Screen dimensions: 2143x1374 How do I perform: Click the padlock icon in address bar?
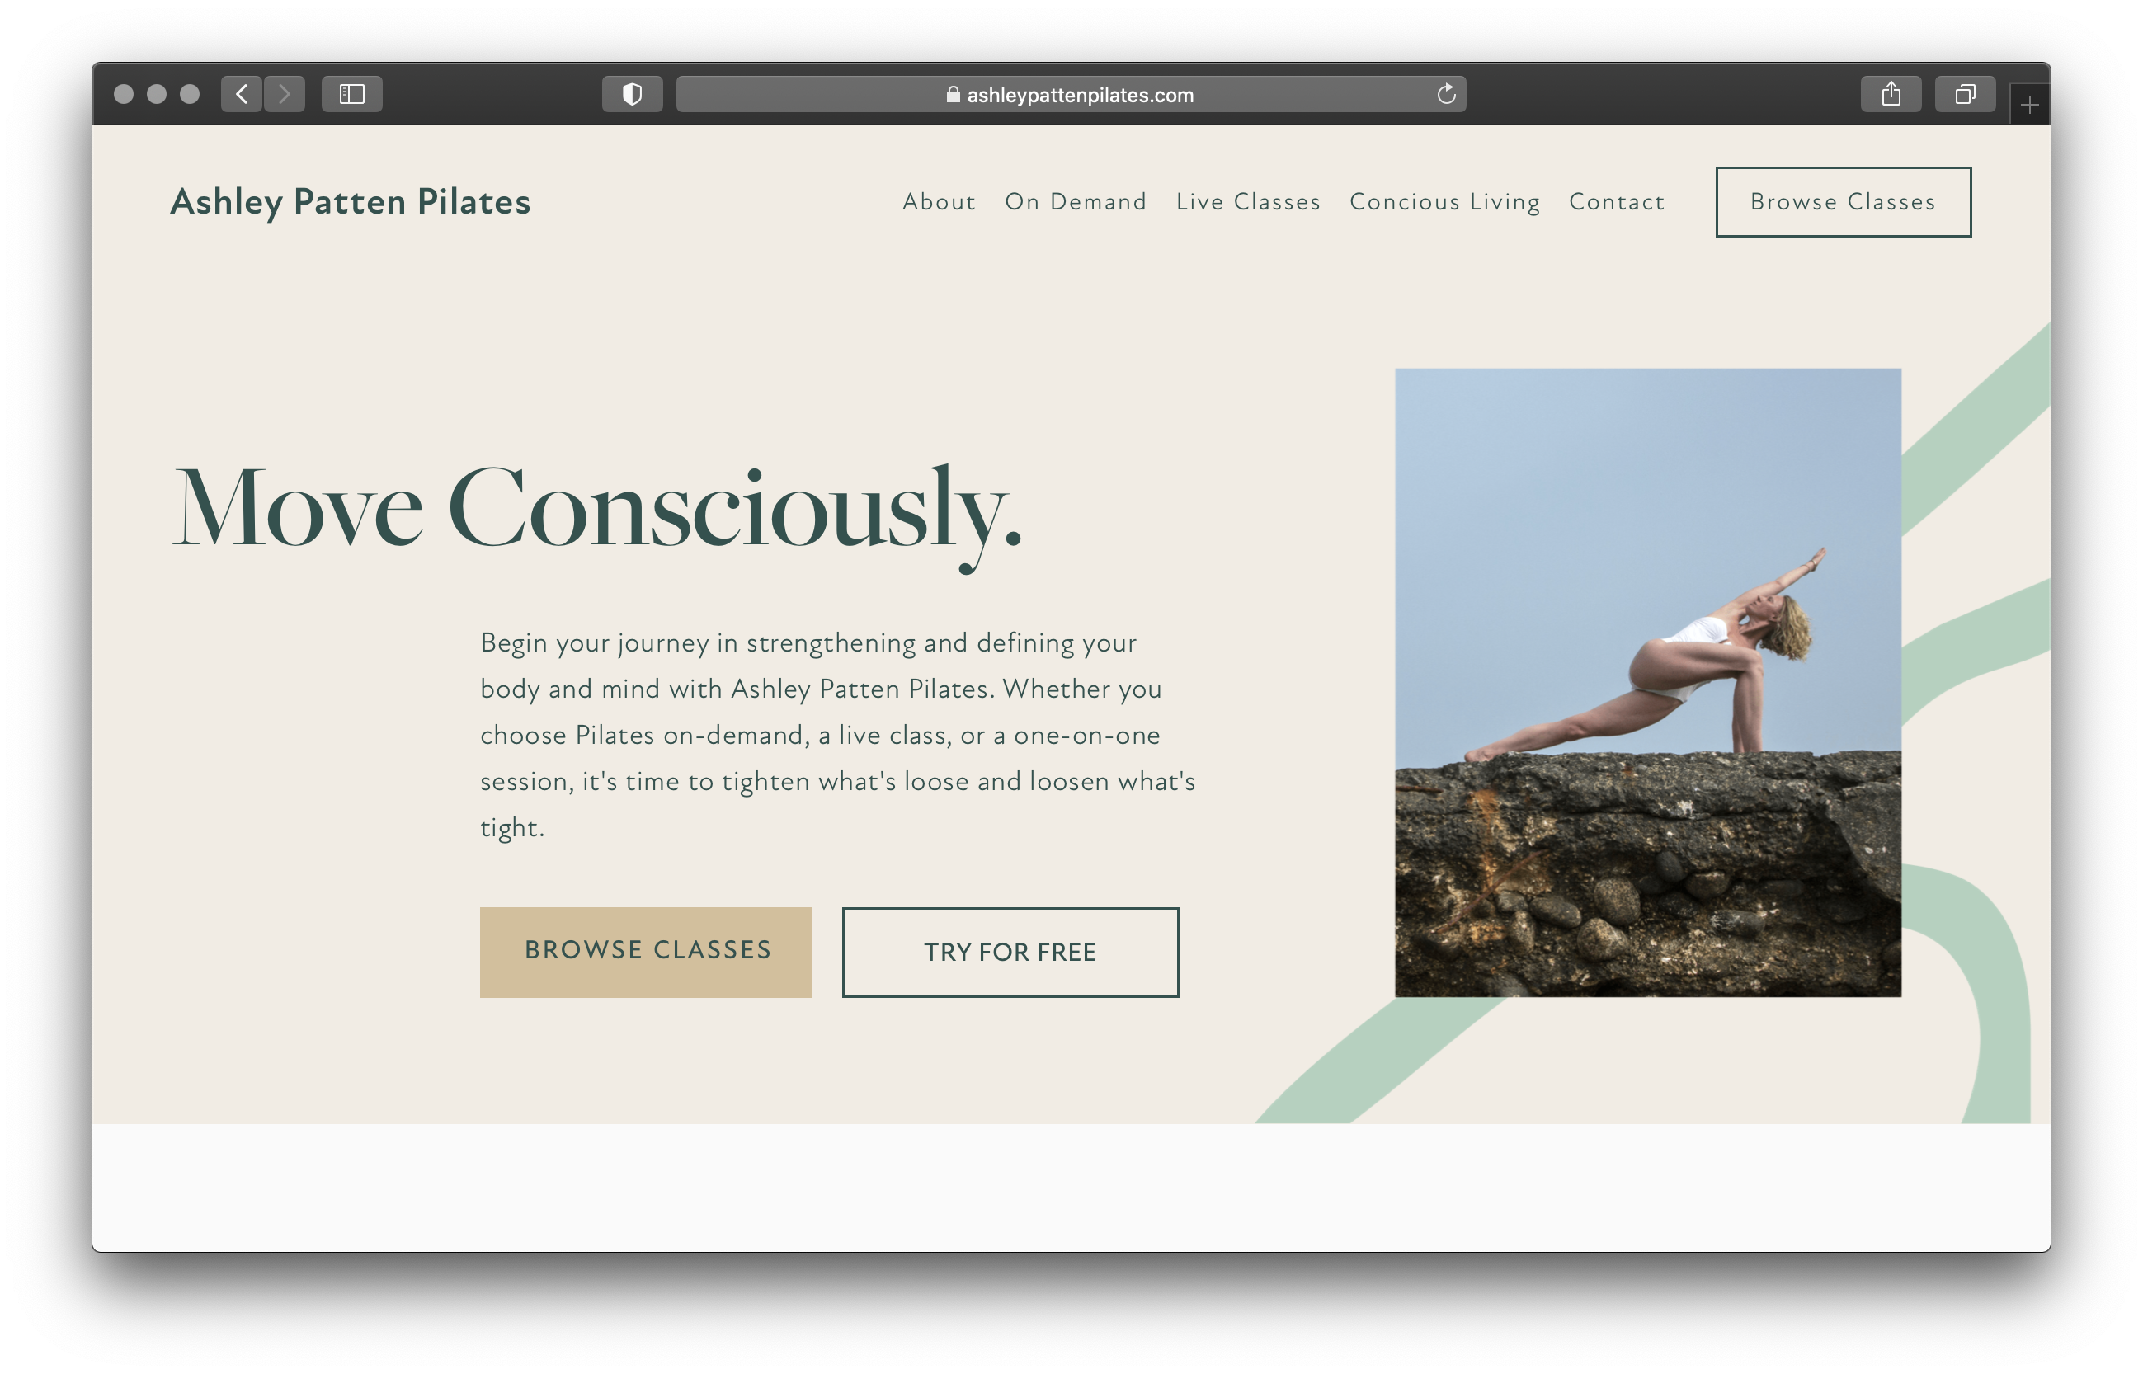[953, 95]
